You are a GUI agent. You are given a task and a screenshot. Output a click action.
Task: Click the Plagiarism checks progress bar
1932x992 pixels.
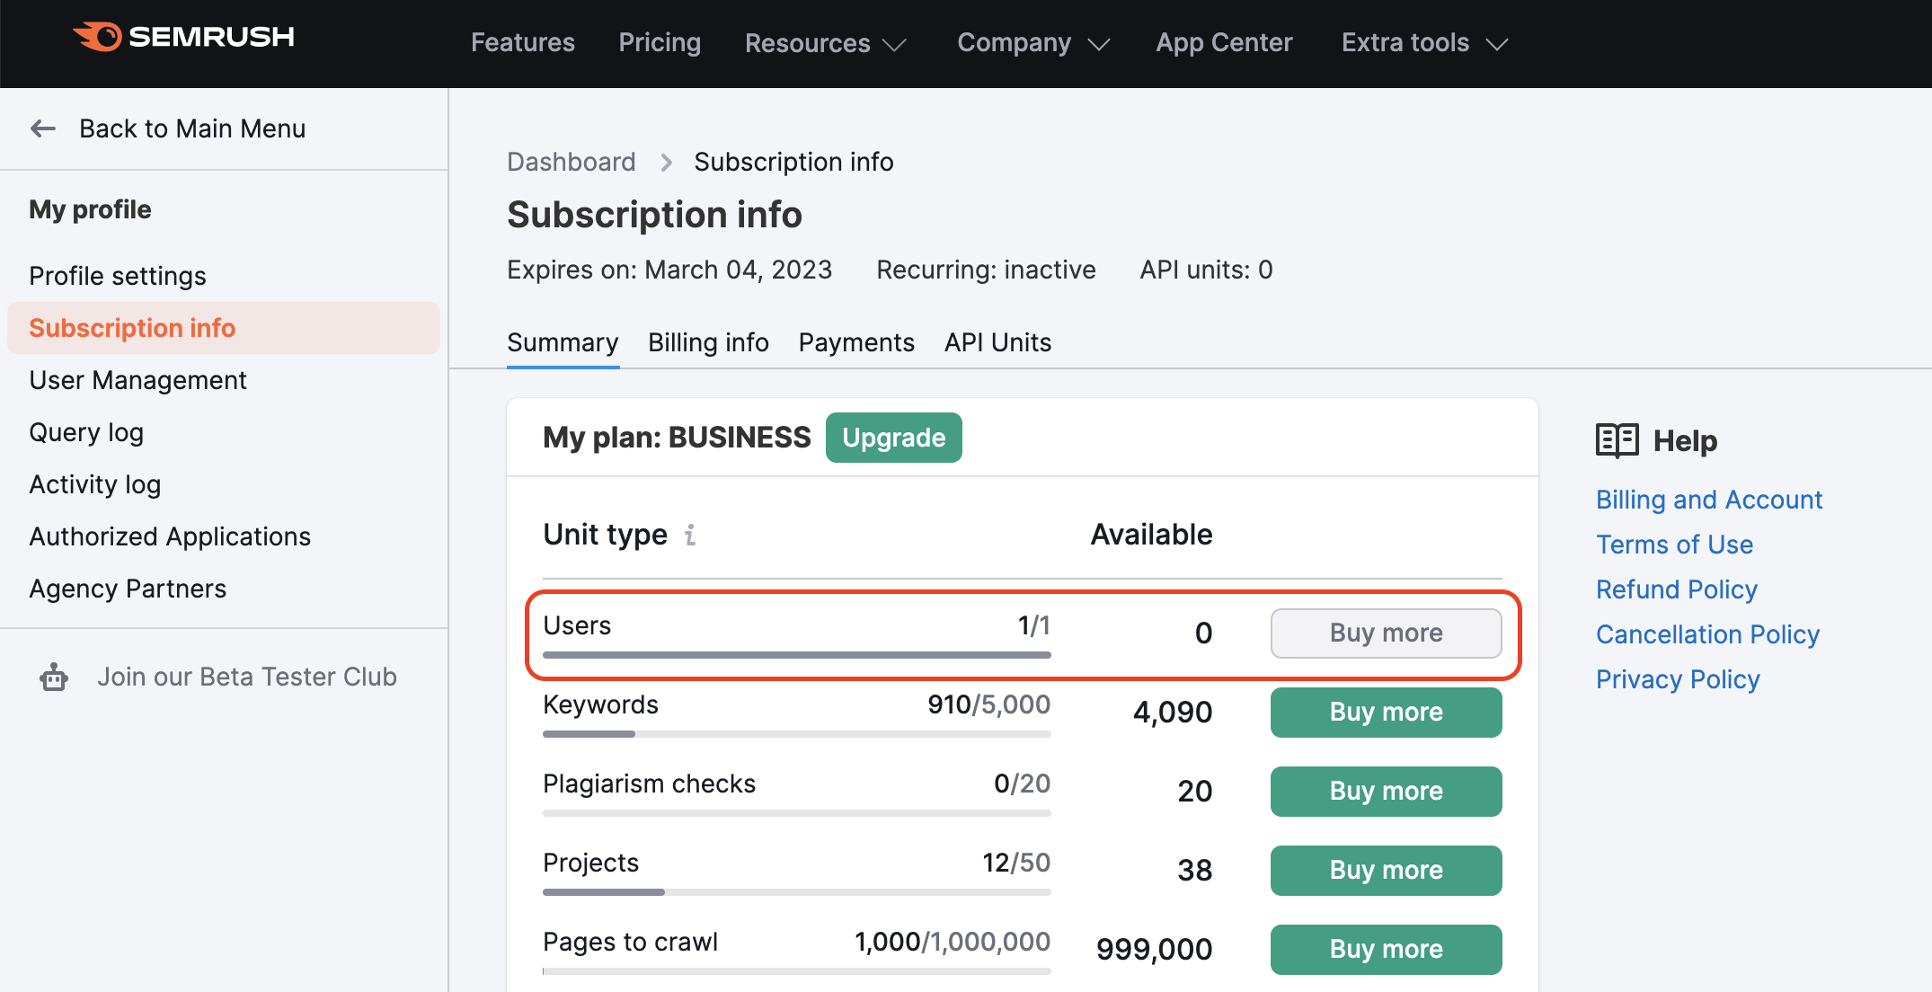point(797,813)
